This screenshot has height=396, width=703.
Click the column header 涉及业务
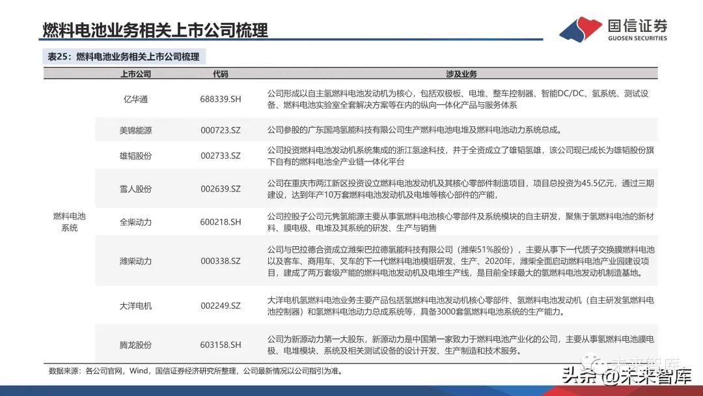point(461,74)
